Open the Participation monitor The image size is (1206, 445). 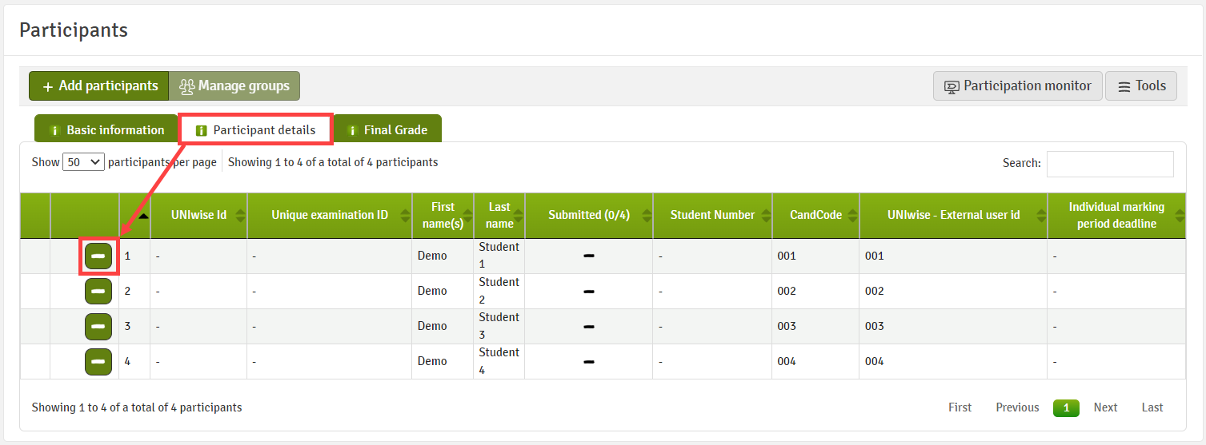point(1018,86)
